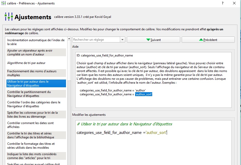Click the help question mark in title bar
This screenshot has height=165, width=241.
[x=223, y=3]
